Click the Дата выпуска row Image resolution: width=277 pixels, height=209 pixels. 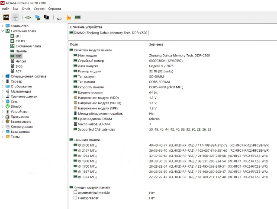point(173,66)
